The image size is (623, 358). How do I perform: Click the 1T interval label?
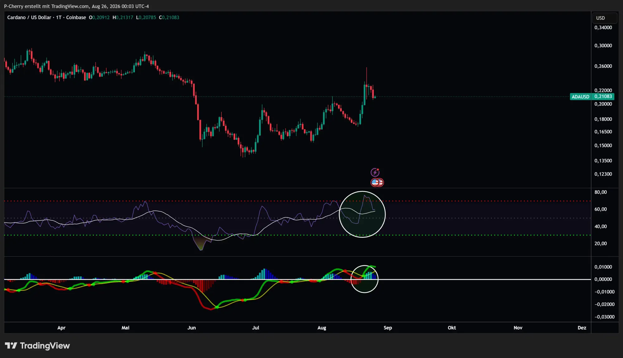(x=59, y=17)
